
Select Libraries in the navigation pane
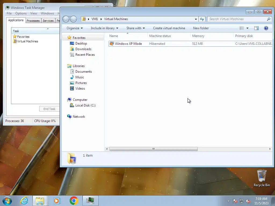click(79, 66)
